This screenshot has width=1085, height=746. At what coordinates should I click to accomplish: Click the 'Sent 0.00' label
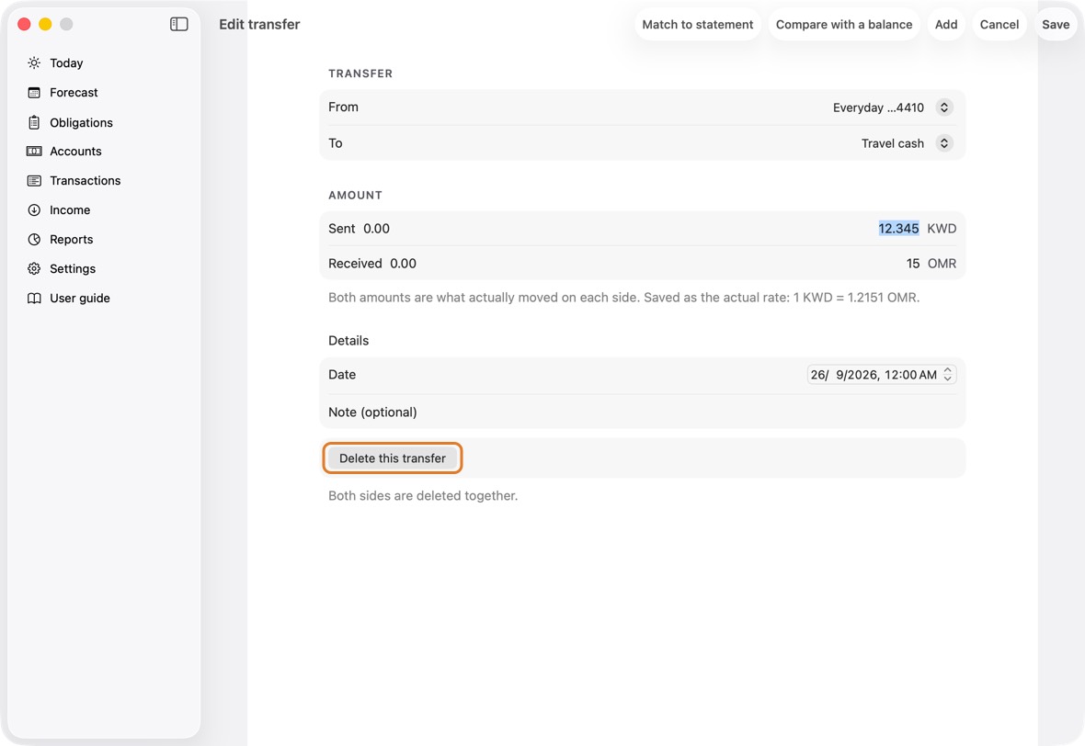pyautogui.click(x=360, y=228)
